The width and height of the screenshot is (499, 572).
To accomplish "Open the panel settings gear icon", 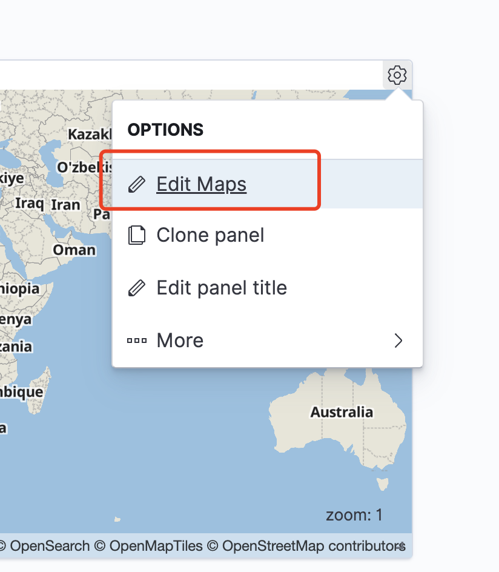I will click(x=397, y=75).
